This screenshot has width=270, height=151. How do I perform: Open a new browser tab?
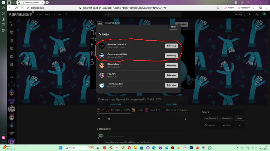coord(47,3)
